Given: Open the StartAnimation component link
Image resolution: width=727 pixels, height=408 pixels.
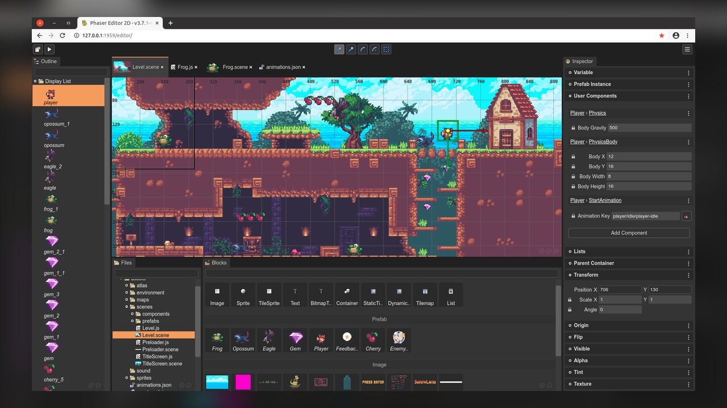Looking at the screenshot, I should click(x=605, y=201).
